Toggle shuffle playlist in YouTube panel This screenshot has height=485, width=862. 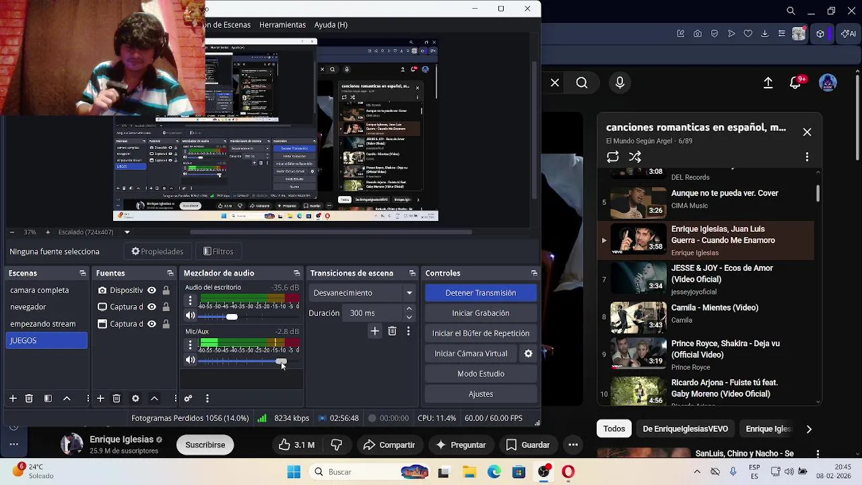click(x=635, y=157)
